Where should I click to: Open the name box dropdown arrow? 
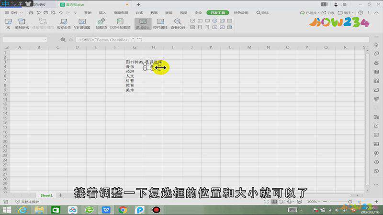(45, 40)
